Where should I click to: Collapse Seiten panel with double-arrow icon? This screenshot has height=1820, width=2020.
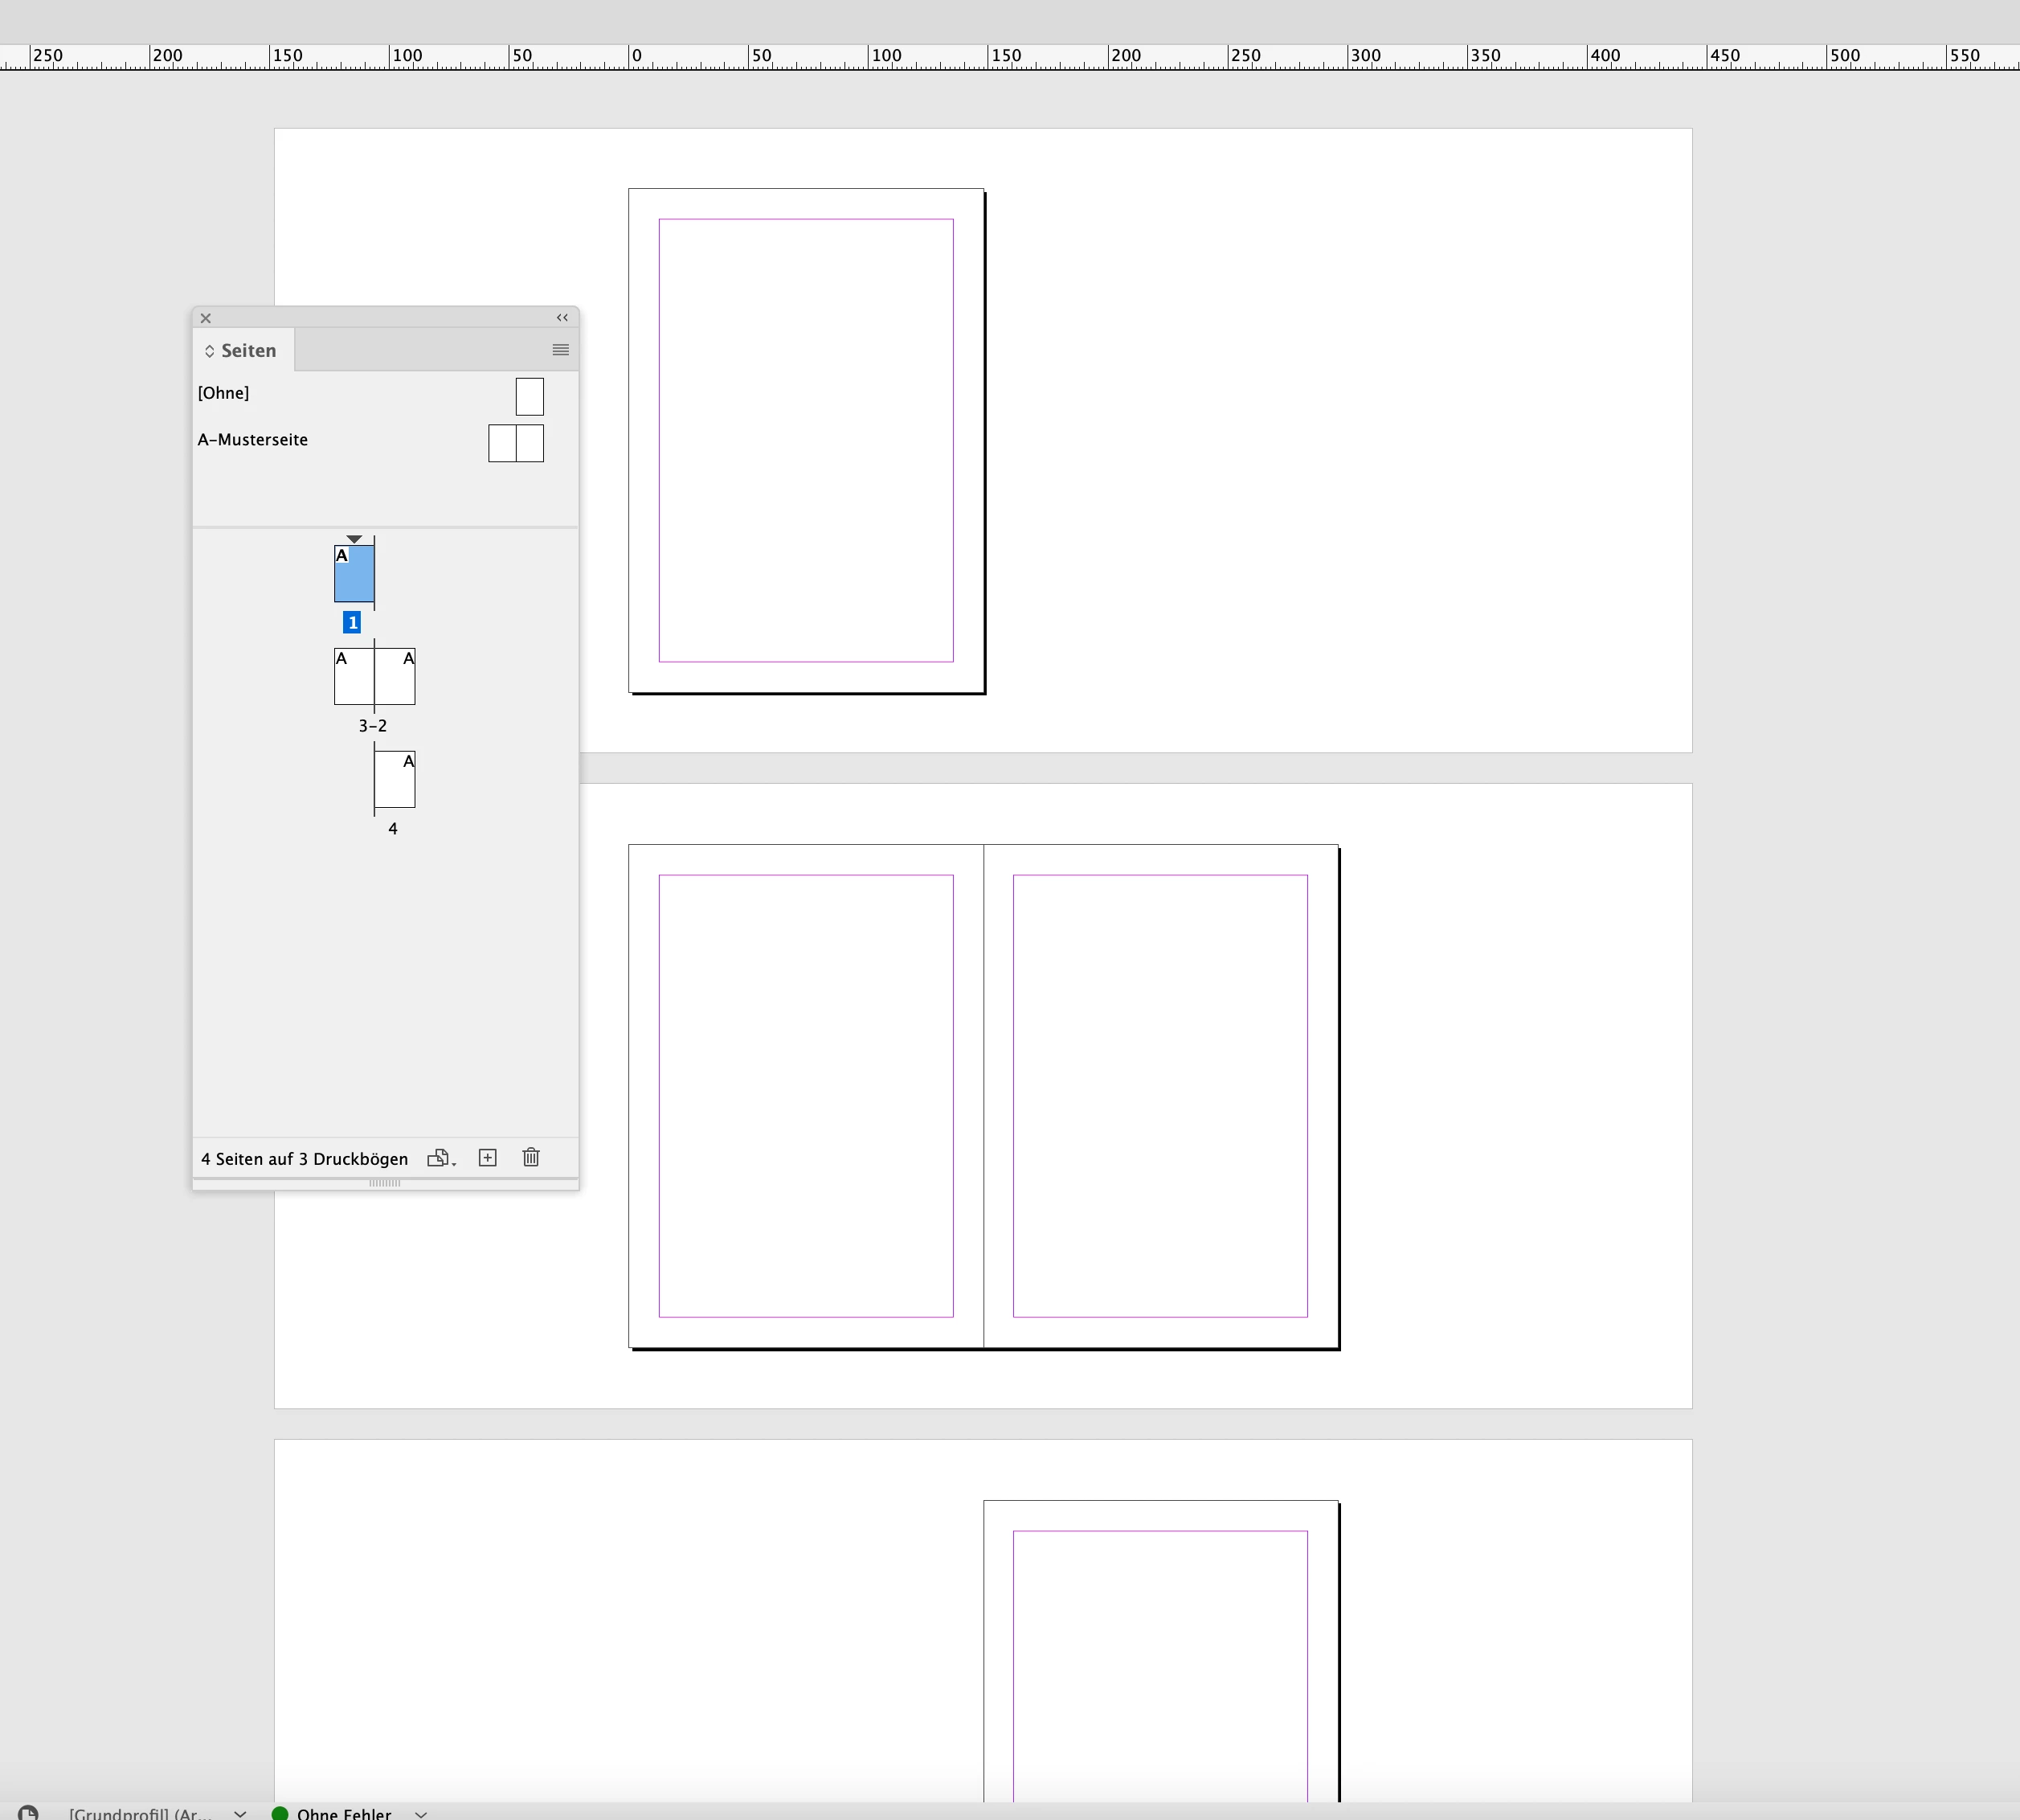click(x=562, y=318)
